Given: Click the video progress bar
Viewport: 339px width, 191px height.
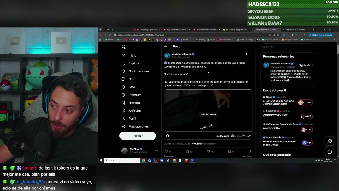Looking at the screenshot, I should (208, 131).
